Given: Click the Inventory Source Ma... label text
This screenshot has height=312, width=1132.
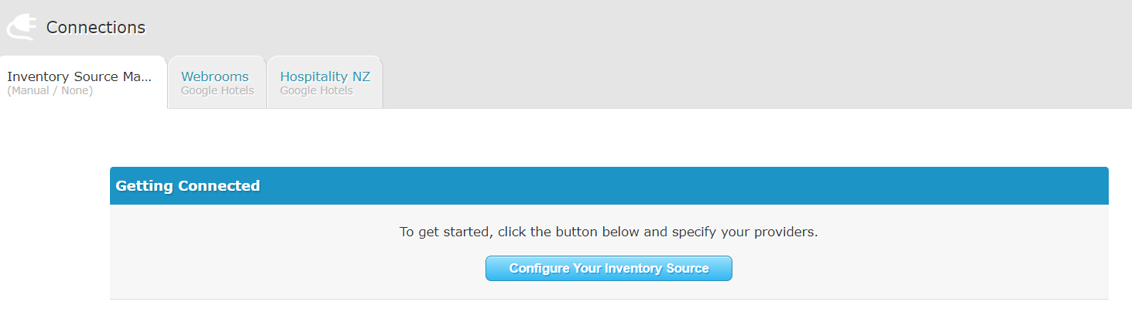Looking at the screenshot, I should 80,76.
